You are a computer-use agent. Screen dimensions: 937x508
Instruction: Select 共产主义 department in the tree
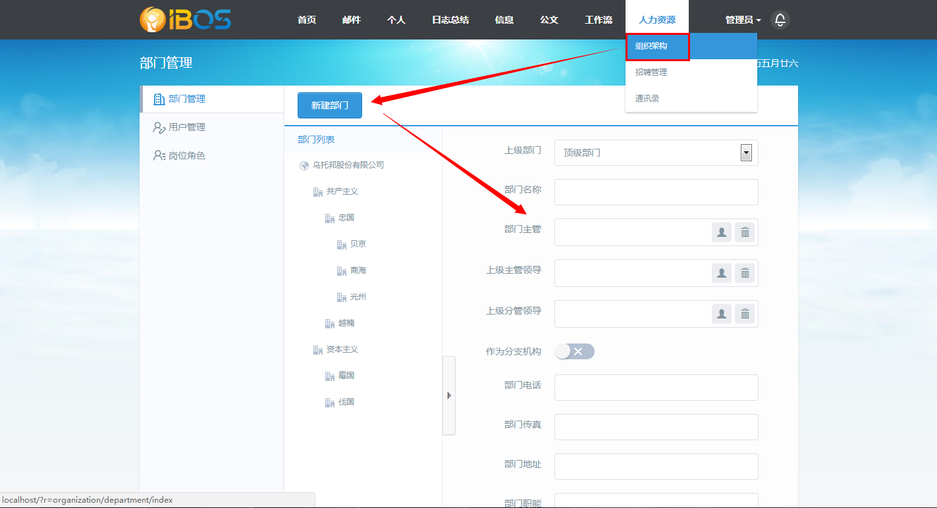point(342,191)
